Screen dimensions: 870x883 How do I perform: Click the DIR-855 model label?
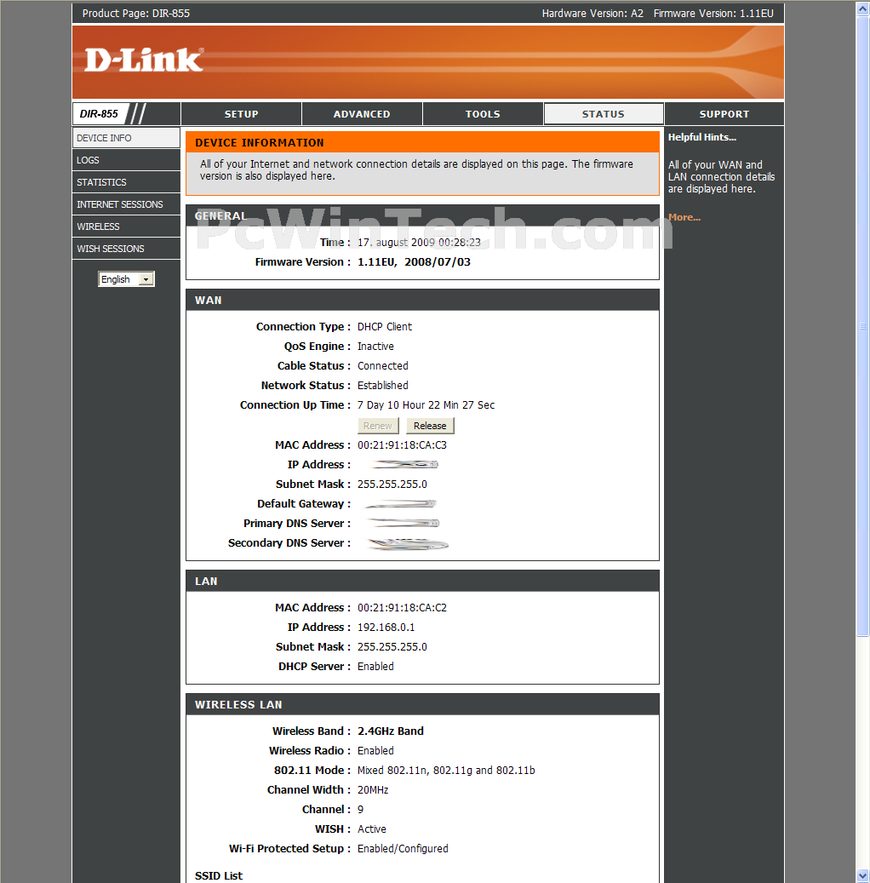pyautogui.click(x=99, y=114)
